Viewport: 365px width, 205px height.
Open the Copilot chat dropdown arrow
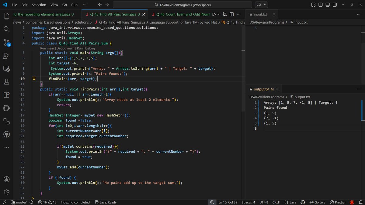pyautogui.click(x=266, y=5)
